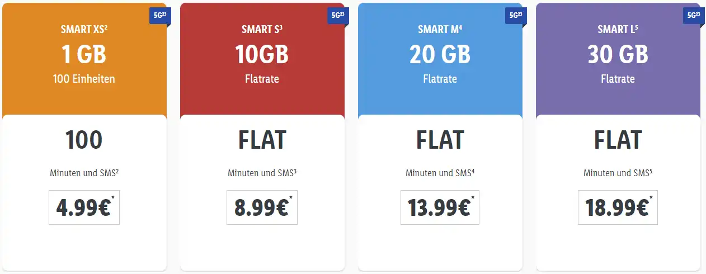Click the 5G badge on Smart S
The image size is (706, 274).
coord(337,16)
